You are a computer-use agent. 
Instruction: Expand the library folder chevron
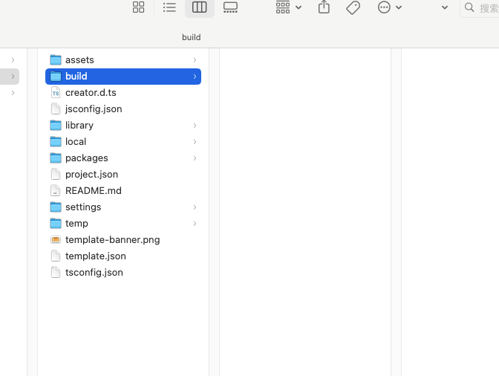pos(195,126)
